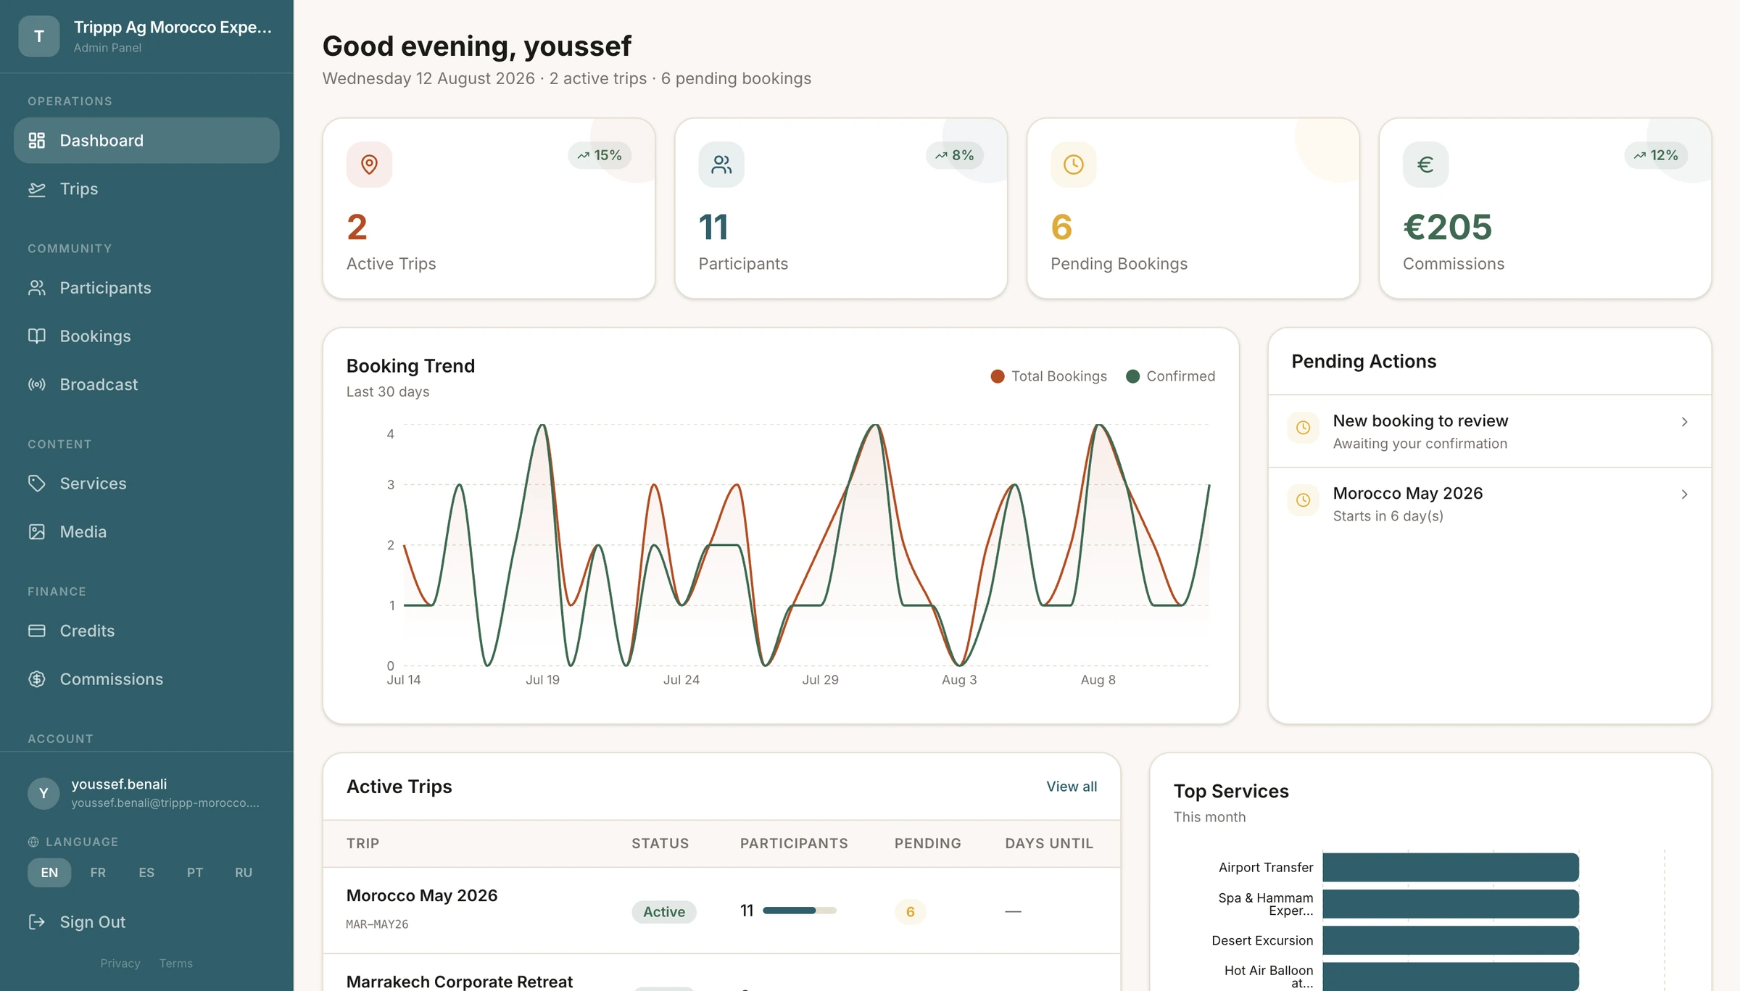Click the clock icon beside New booking to review

(1303, 428)
